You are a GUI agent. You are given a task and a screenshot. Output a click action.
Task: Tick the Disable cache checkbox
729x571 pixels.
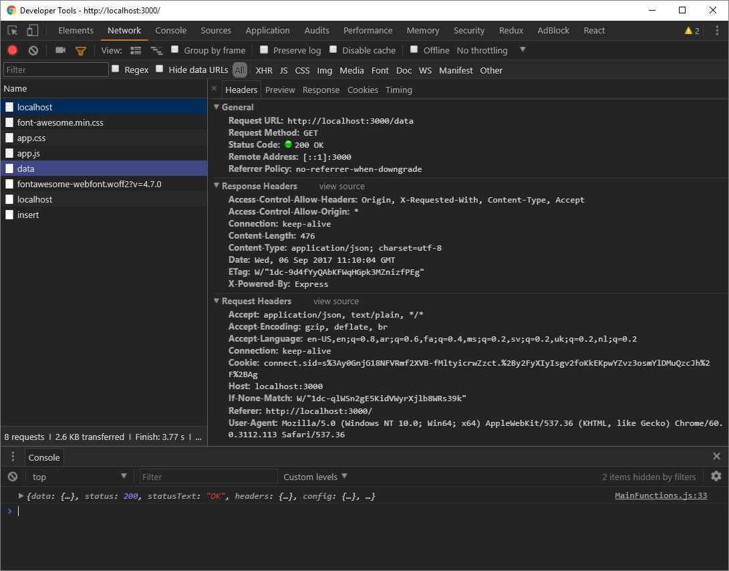[x=333, y=49]
